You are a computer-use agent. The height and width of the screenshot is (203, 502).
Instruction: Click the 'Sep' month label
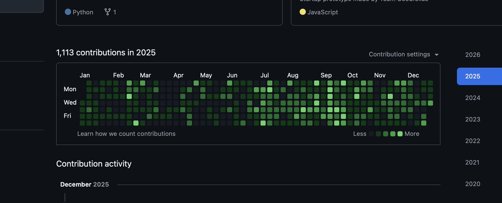point(326,75)
